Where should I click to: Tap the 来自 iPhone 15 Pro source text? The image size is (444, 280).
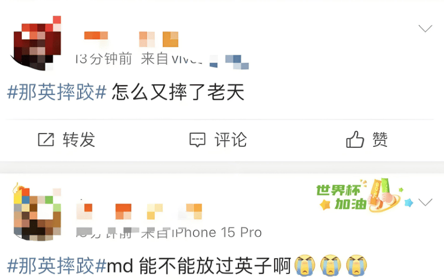point(201,233)
